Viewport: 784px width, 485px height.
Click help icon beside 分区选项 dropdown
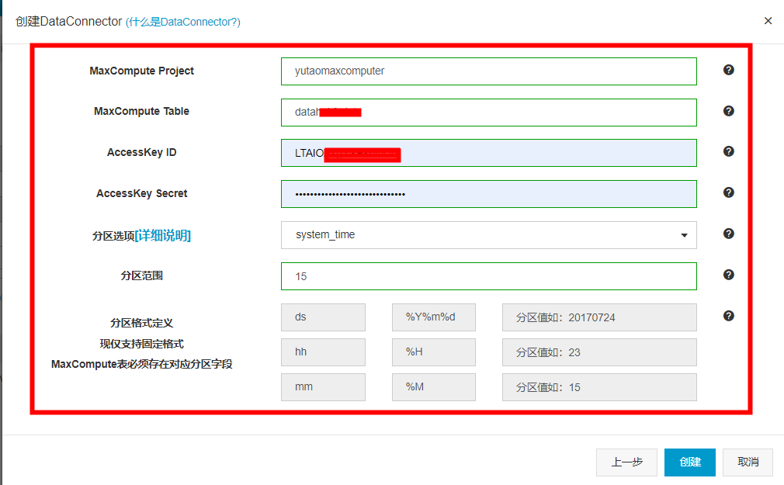(x=729, y=234)
